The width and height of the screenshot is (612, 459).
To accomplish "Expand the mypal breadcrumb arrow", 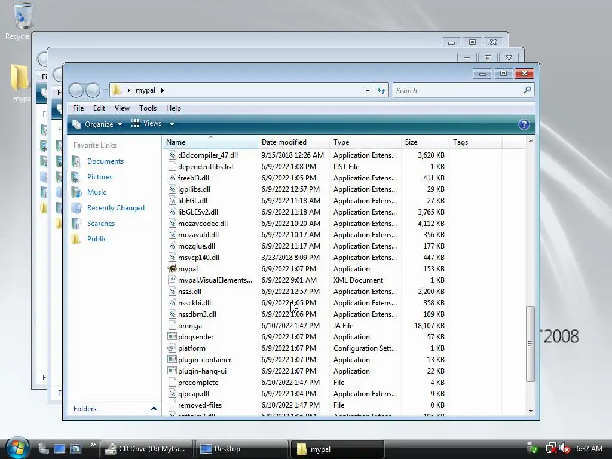I will [x=163, y=91].
